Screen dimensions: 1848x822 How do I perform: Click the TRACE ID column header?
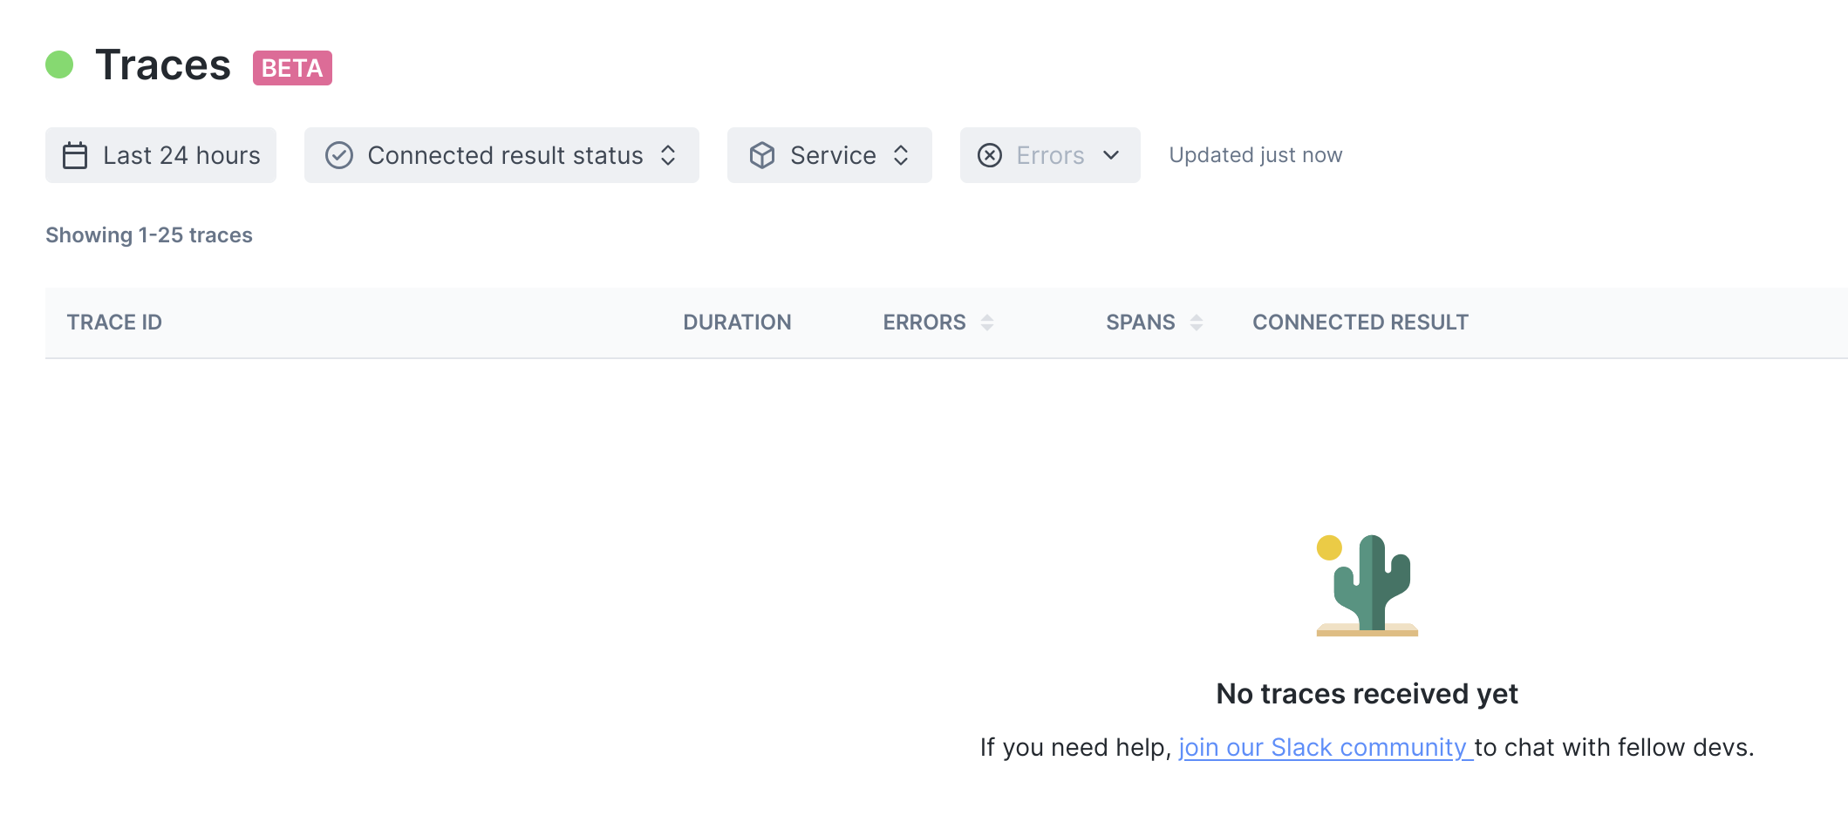pyautogui.click(x=114, y=323)
